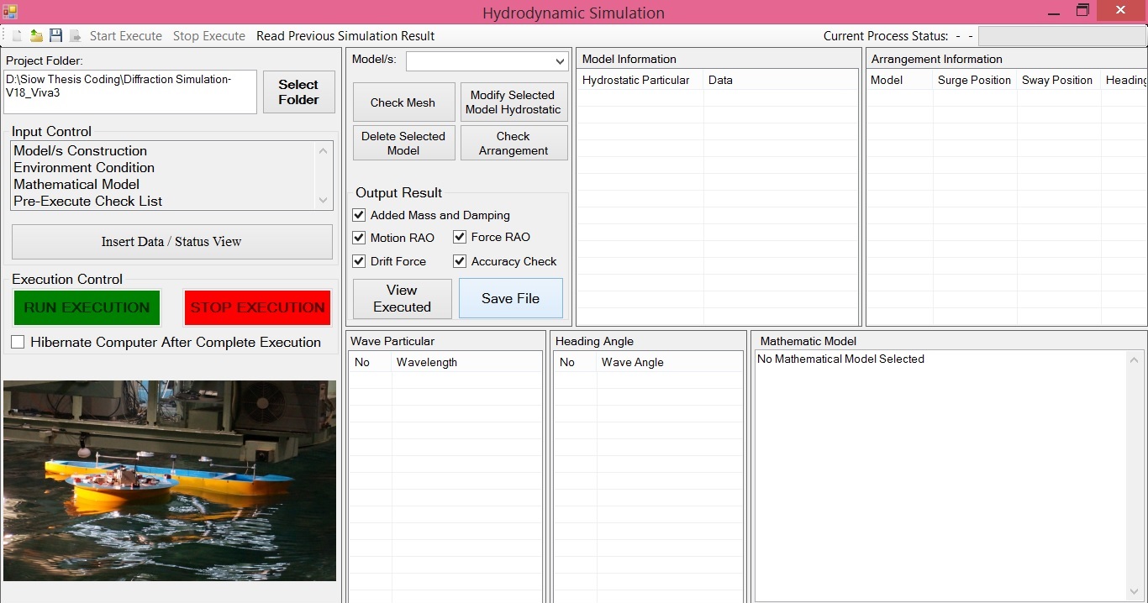Click the open folder toolbar icon

point(36,36)
